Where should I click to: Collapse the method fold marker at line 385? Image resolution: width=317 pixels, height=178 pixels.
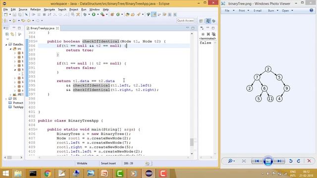coord(37,41)
